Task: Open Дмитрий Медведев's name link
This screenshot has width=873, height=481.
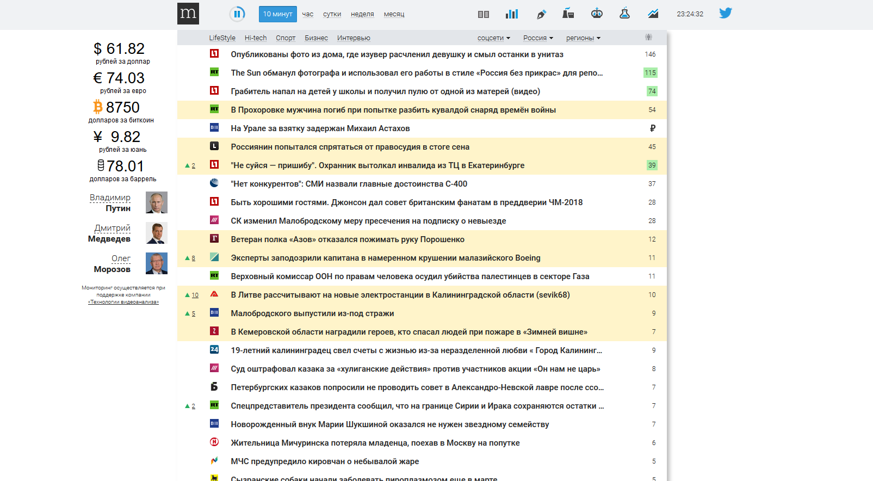Action: click(109, 233)
